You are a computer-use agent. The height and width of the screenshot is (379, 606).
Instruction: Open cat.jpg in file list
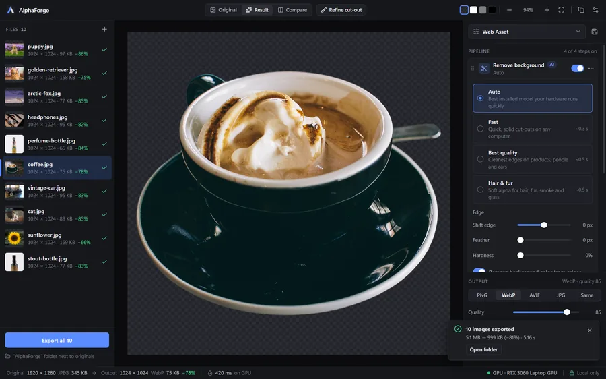57,215
